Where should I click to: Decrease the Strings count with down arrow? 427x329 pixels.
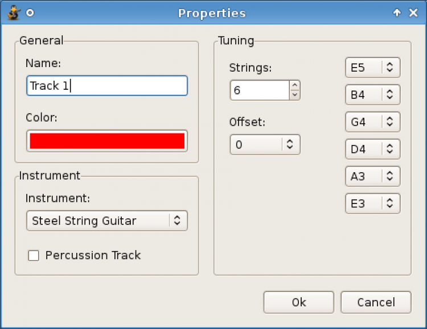coord(294,95)
